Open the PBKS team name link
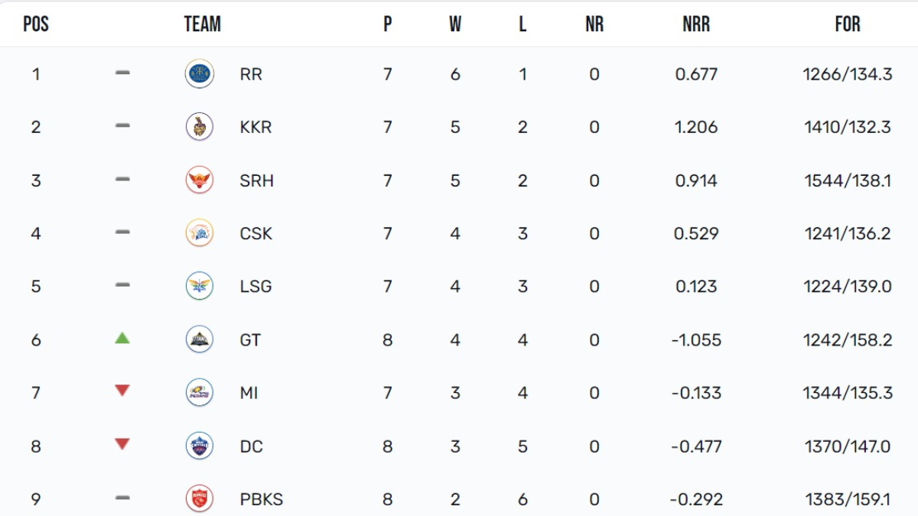Viewport: 918px width, 516px height. coord(261,499)
